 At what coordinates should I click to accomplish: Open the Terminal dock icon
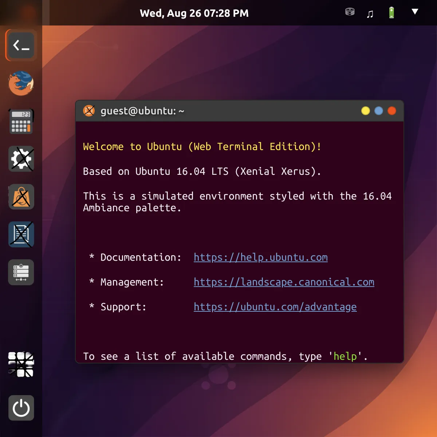pos(21,46)
